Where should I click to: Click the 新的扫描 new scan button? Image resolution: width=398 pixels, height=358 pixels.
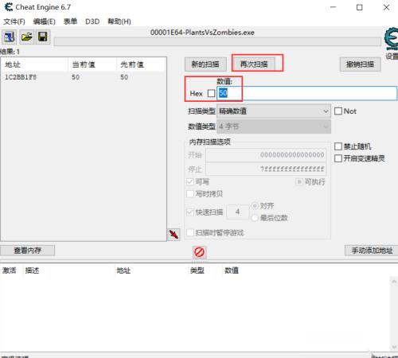pyautogui.click(x=205, y=64)
